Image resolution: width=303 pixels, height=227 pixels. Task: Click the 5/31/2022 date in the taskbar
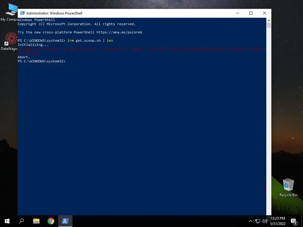278,224
